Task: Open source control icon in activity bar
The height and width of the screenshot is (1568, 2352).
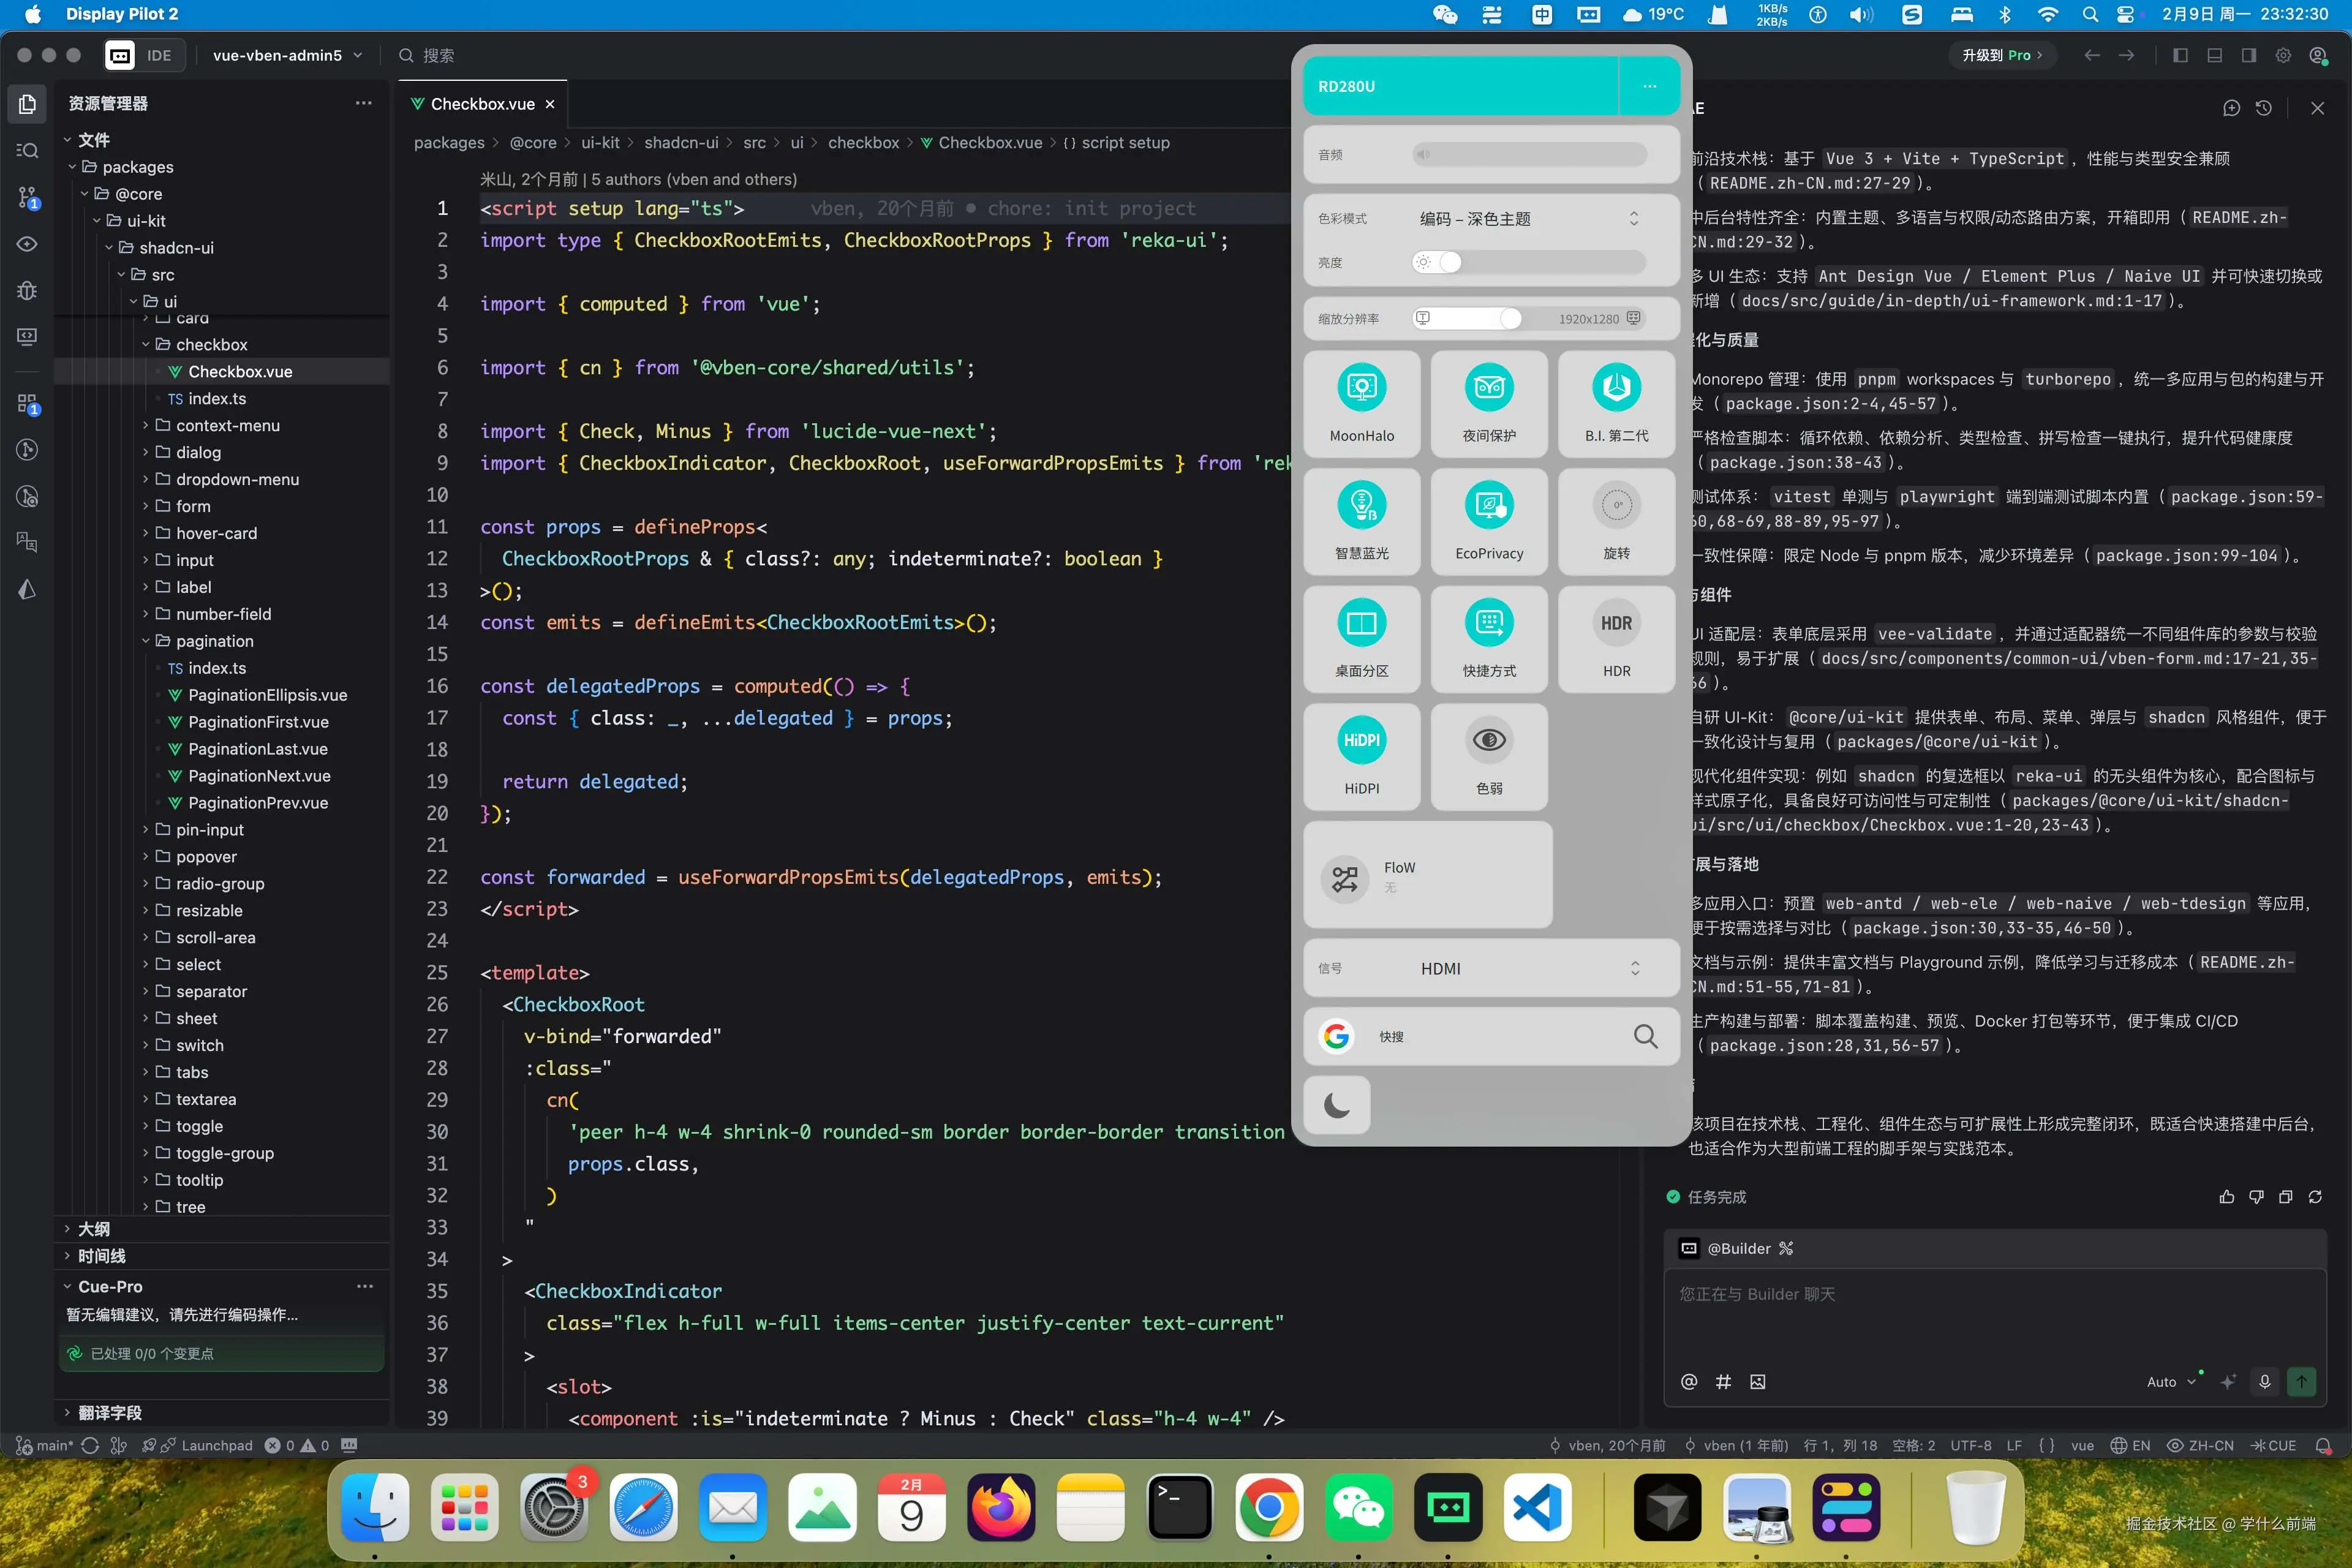Action: click(27, 197)
